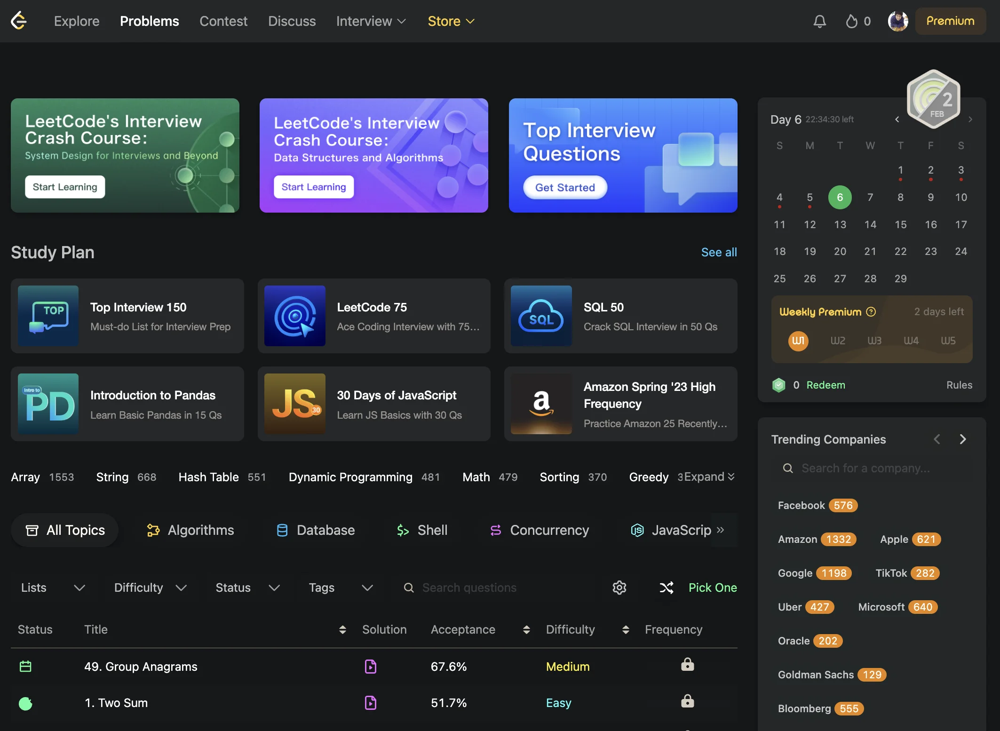Image resolution: width=1000 pixels, height=731 pixels.
Task: Start Learning the System Design course
Action: (x=65, y=187)
